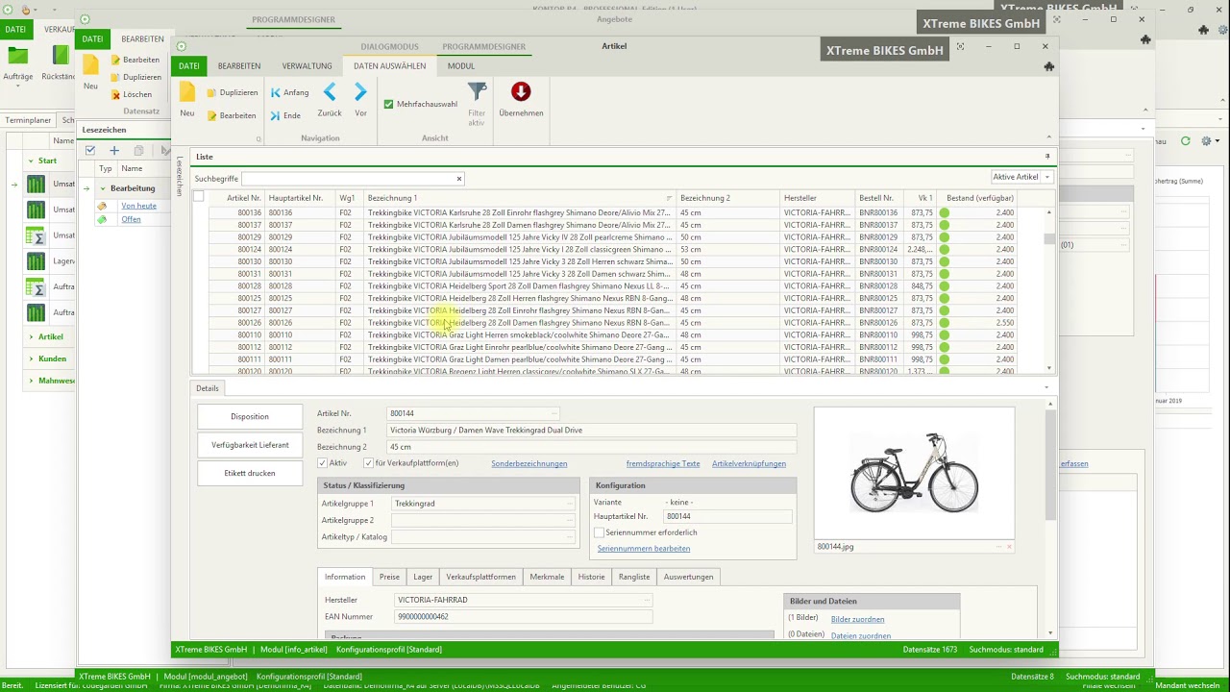Open puzzle add-on icon in Artikel window
1230x692 pixels.
(x=1048, y=66)
